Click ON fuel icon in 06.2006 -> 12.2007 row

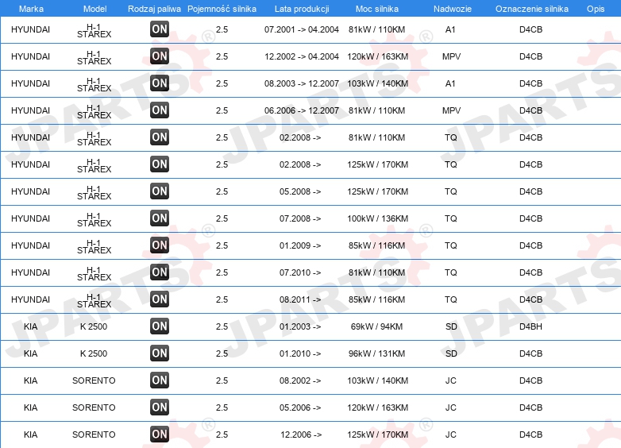(x=160, y=110)
